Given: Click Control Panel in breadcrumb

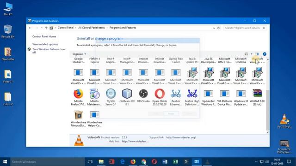Looking at the screenshot, I should [x=66, y=28].
